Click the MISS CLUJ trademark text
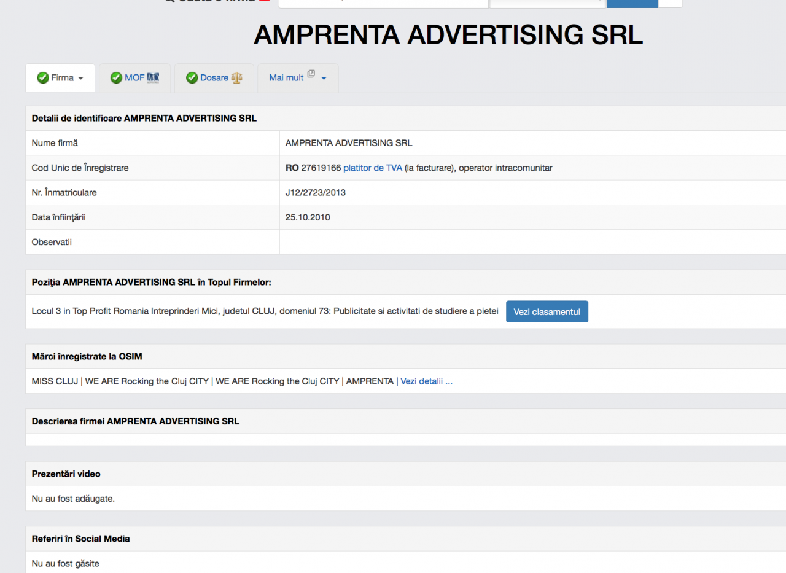Image resolution: width=786 pixels, height=573 pixels. pyautogui.click(x=55, y=381)
